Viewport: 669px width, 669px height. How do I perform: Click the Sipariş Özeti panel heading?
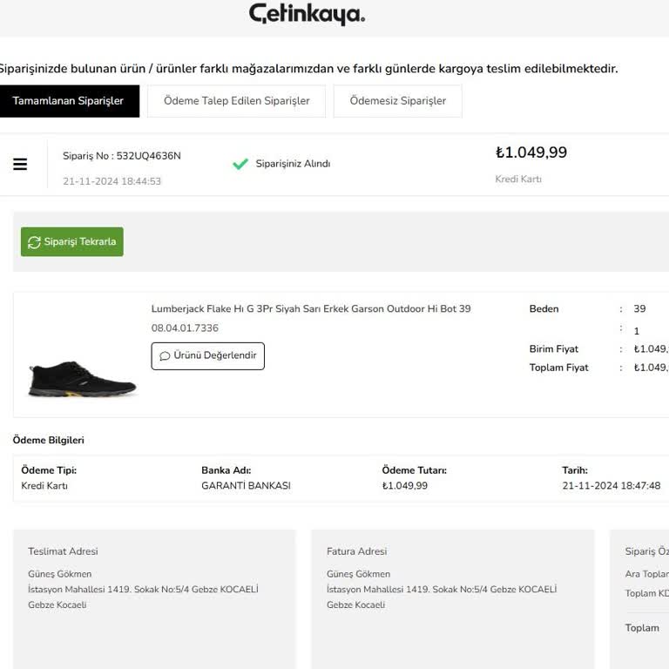click(x=646, y=551)
